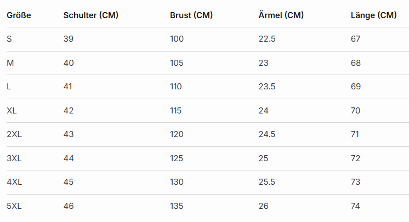Image resolution: width=409 pixels, height=222 pixels.
Task: Click the Größe column header
Action: 19,15
